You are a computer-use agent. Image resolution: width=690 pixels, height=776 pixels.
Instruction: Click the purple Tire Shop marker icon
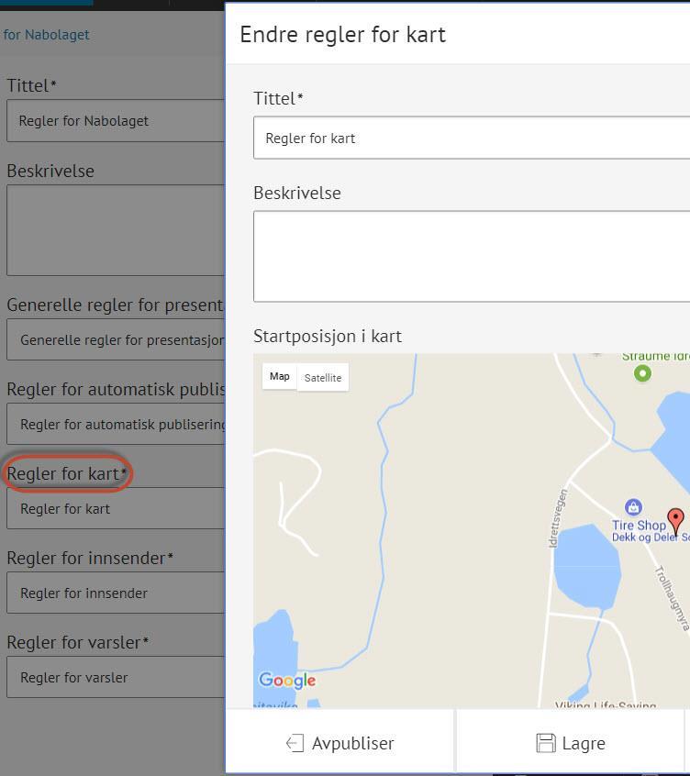[632, 507]
